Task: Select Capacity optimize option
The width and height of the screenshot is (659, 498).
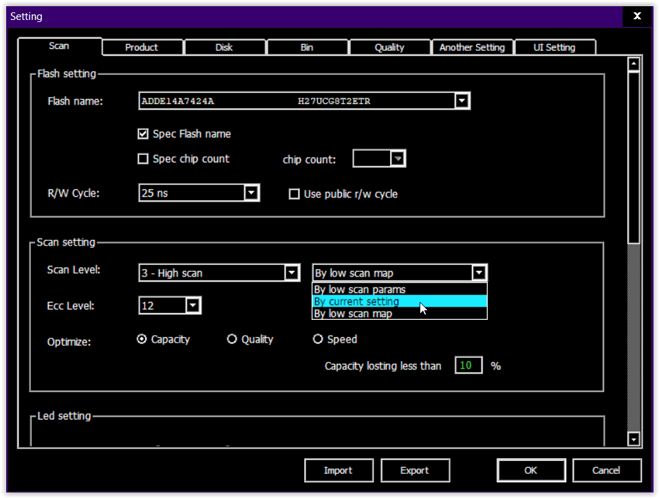Action: (x=142, y=338)
